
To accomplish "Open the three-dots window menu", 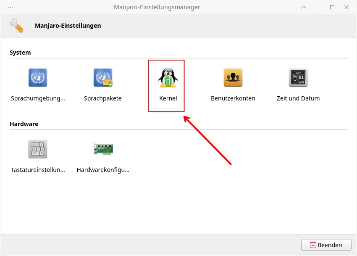I will [x=10, y=7].
